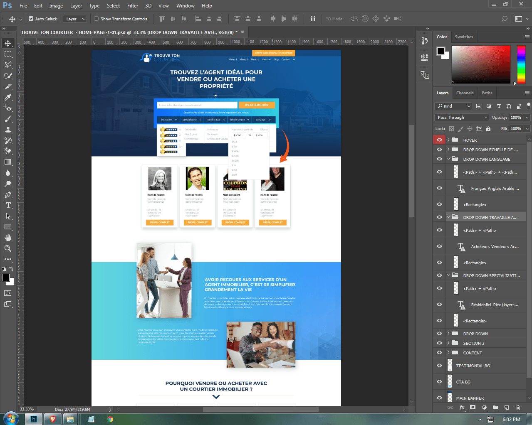Select the Brush tool
532x425 pixels.
pyautogui.click(x=8, y=119)
